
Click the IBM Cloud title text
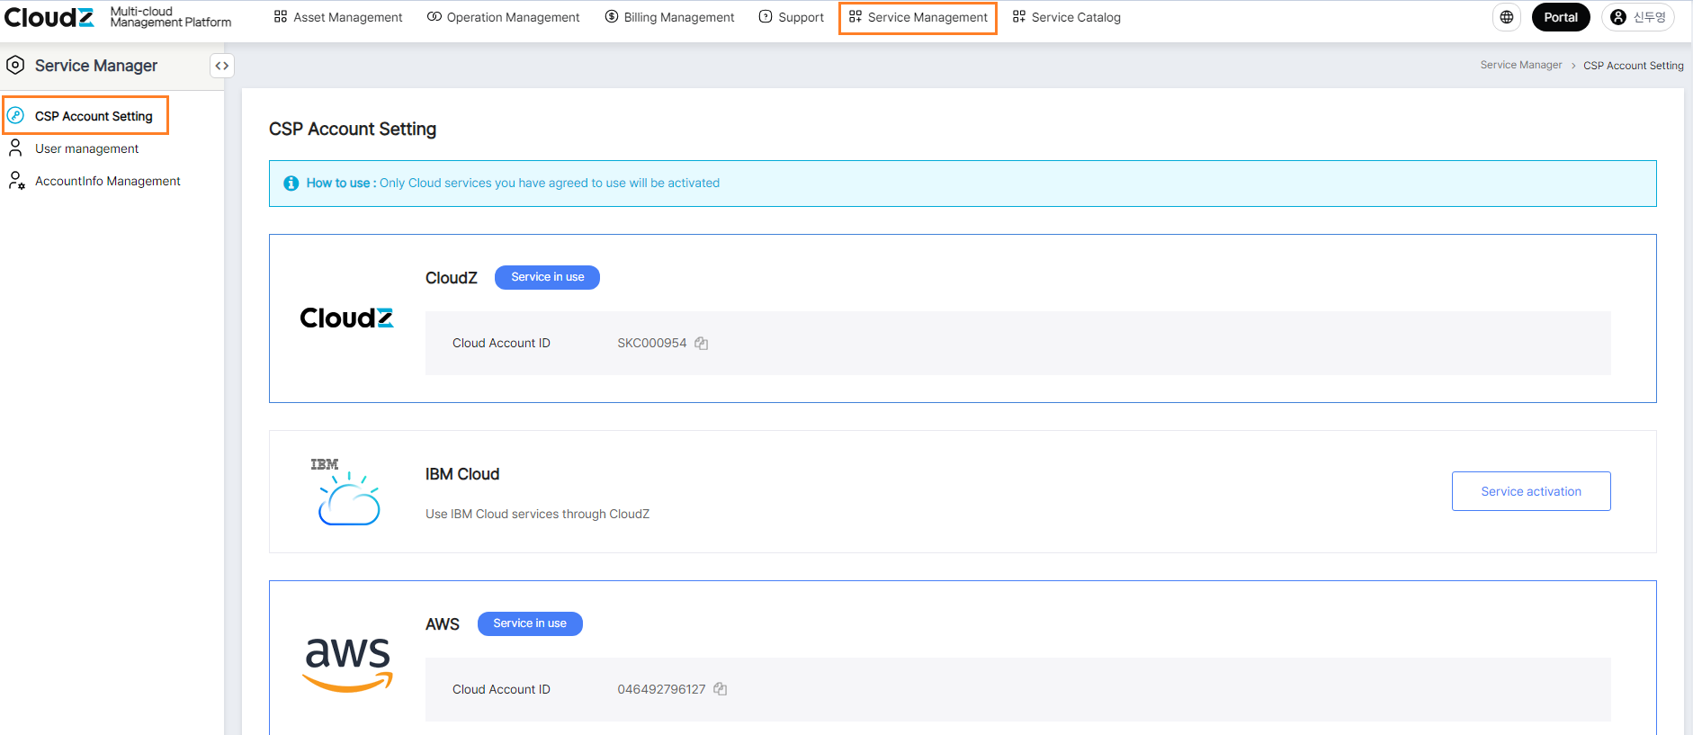(462, 474)
